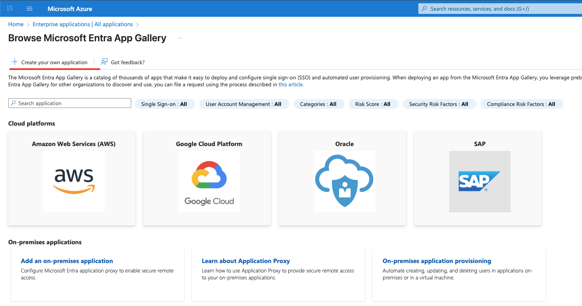
Task: Click the ellipsis next to the page title
Action: (179, 38)
